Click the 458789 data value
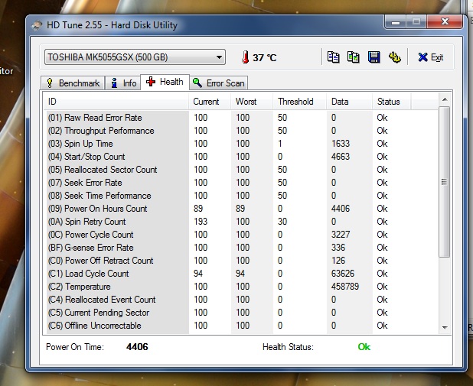473x386 pixels. [345, 287]
